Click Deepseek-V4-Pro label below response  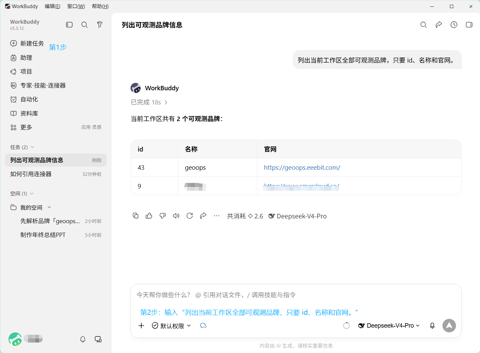[297, 216]
